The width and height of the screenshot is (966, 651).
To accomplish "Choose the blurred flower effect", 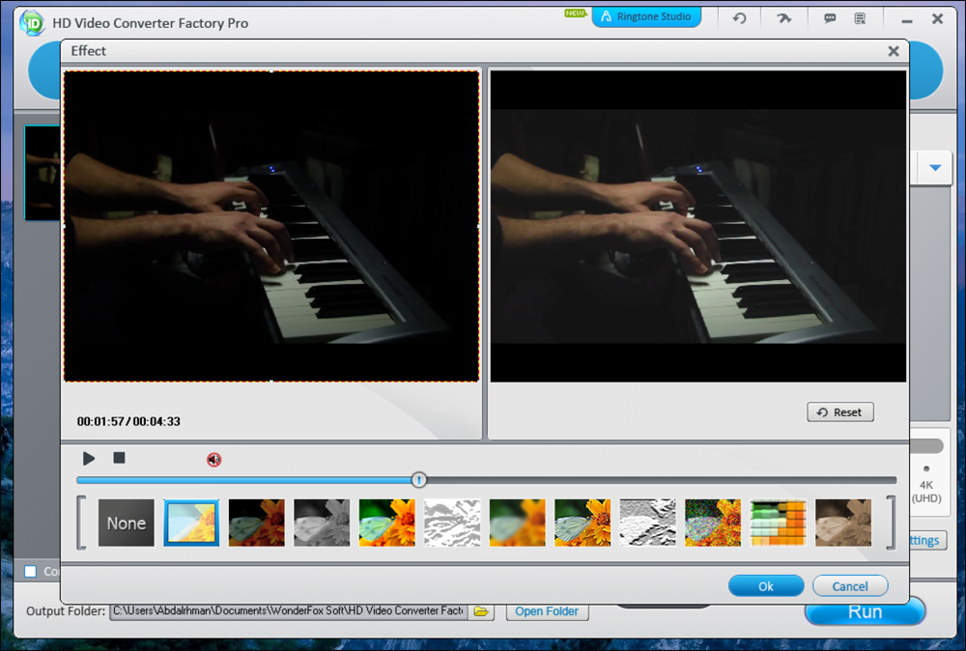I will [x=518, y=523].
